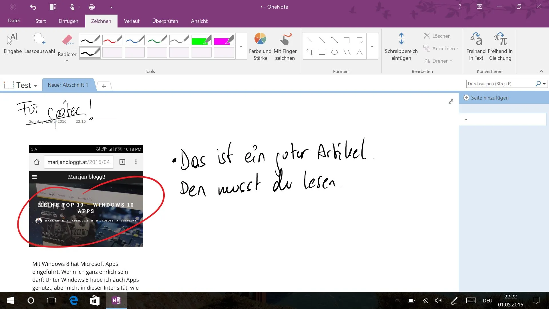
Task: Open the Test notebook dropdown
Action: tap(35, 86)
